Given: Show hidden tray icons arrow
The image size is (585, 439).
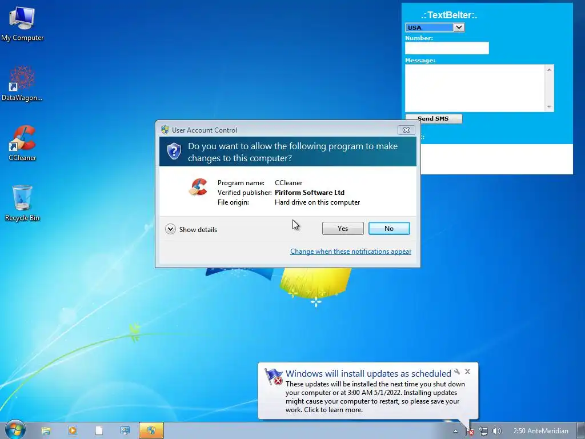Looking at the screenshot, I should (455, 431).
